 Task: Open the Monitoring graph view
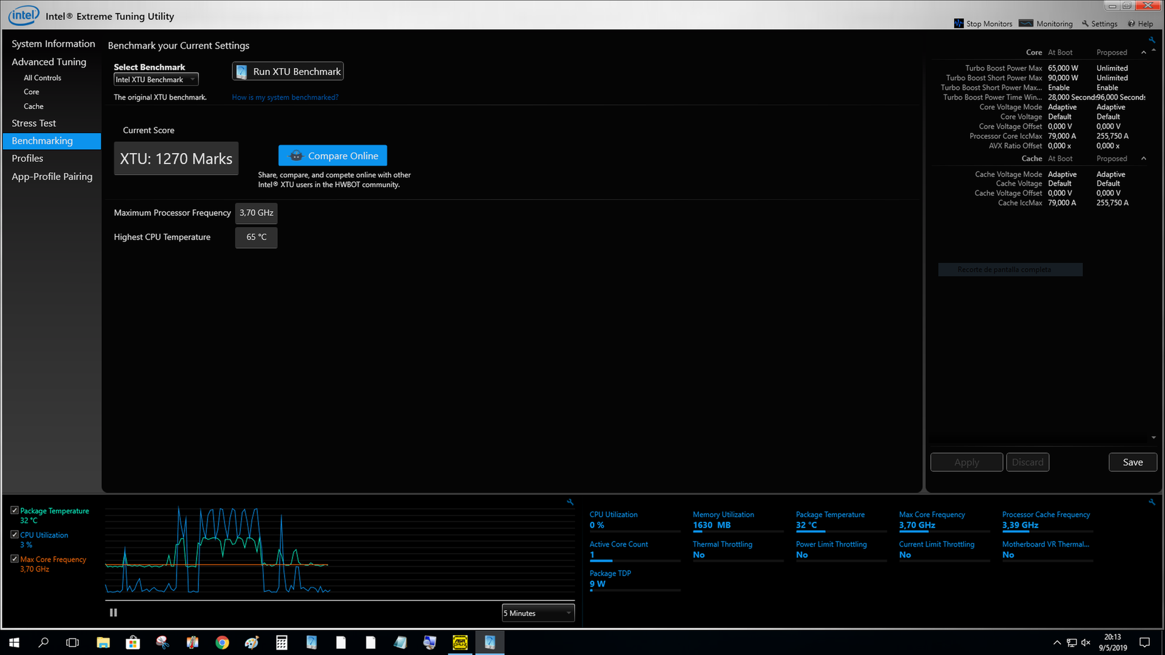coord(1045,24)
